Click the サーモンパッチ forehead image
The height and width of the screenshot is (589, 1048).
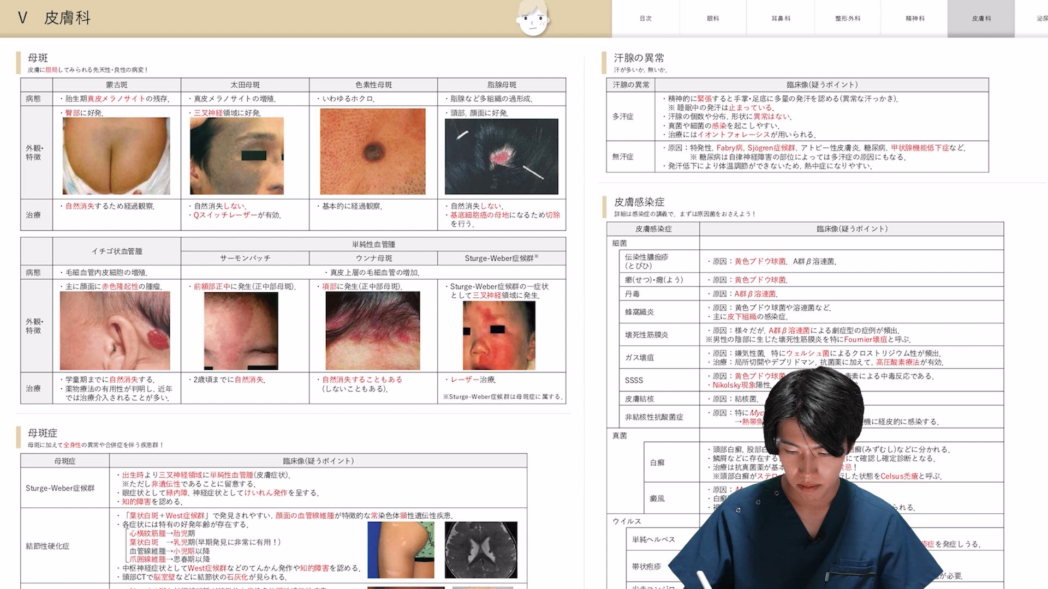pos(241,331)
